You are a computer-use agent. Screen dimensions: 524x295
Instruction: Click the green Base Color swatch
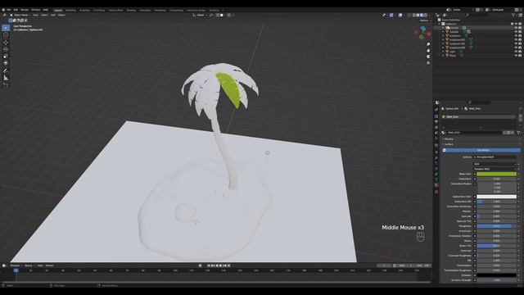497,174
